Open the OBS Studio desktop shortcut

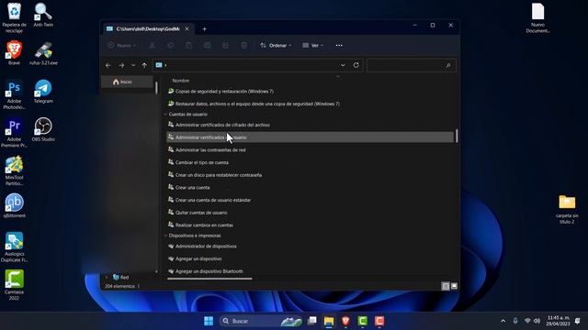pos(43,129)
